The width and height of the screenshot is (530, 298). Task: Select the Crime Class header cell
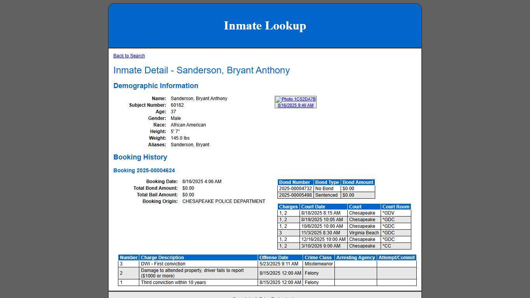coord(318,257)
